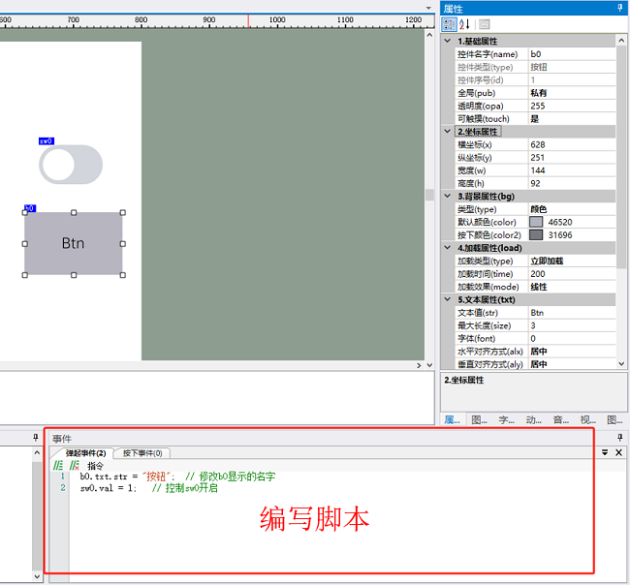Open the canvas top-right dropdown arrow
630x585 pixels.
point(428,8)
